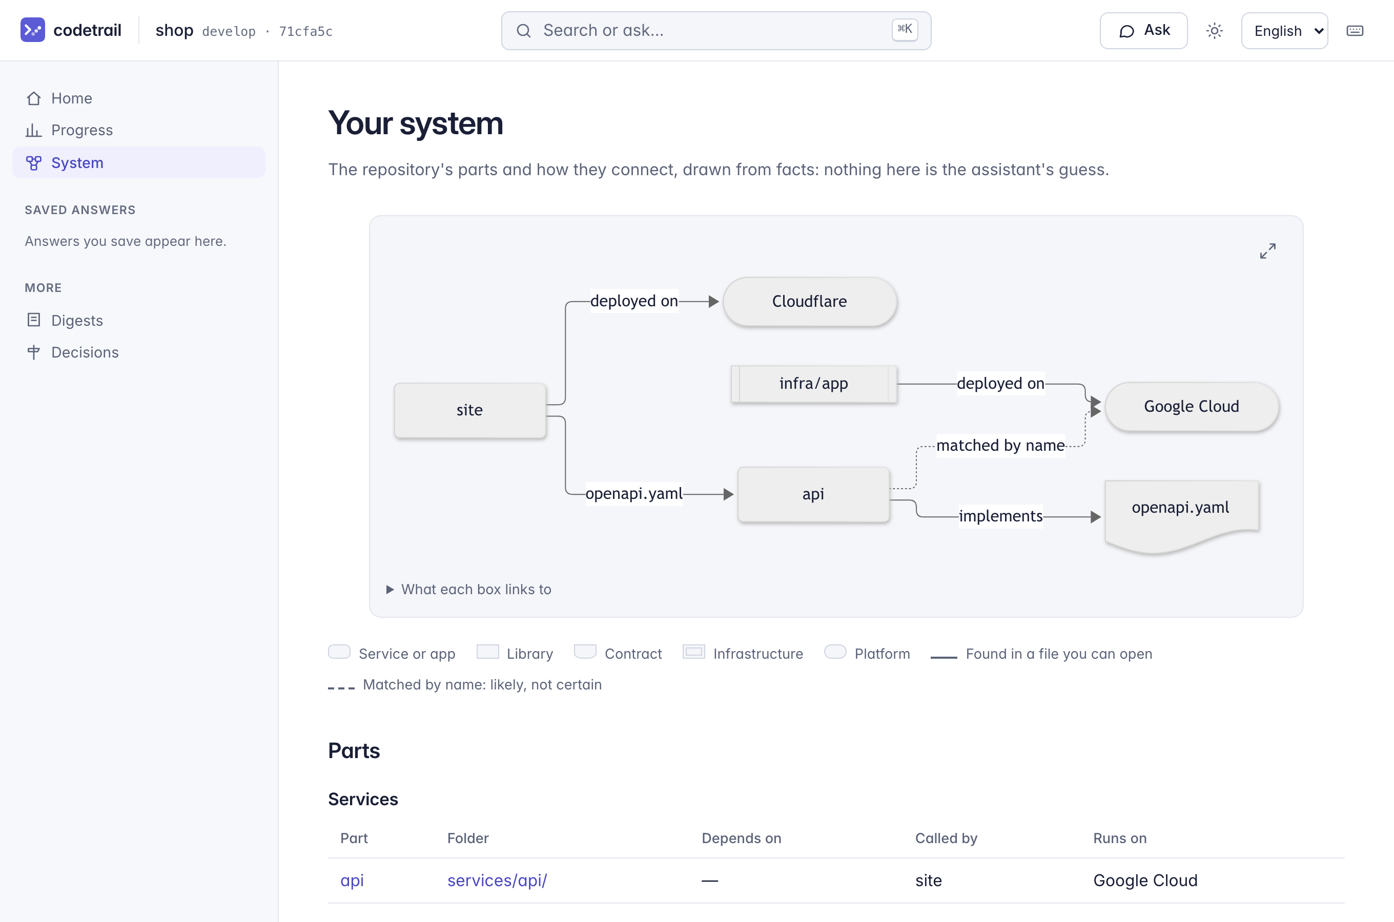Click the Digests document icon
Screen dimensions: 1394x922
click(33, 320)
